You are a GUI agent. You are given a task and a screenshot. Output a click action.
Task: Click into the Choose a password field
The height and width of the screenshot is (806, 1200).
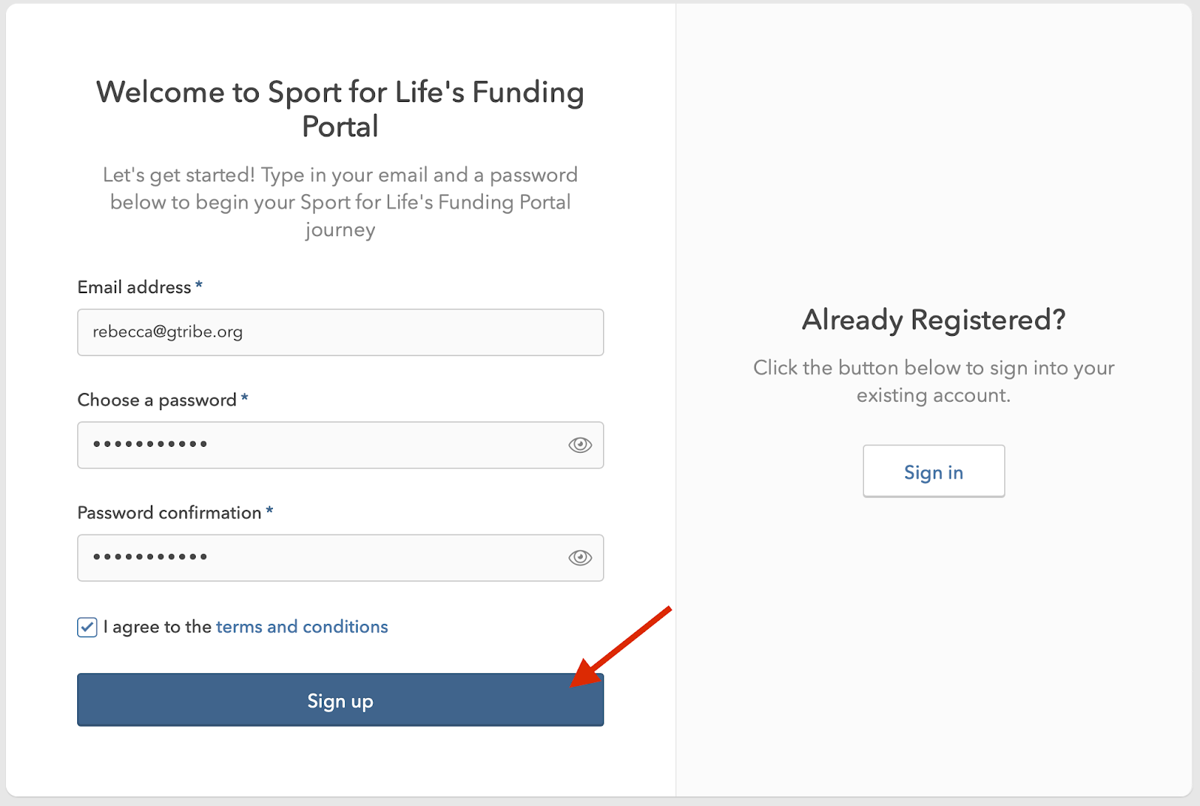pyautogui.click(x=322, y=445)
